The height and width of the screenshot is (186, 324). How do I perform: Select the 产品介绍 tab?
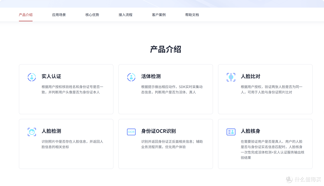[25, 15]
